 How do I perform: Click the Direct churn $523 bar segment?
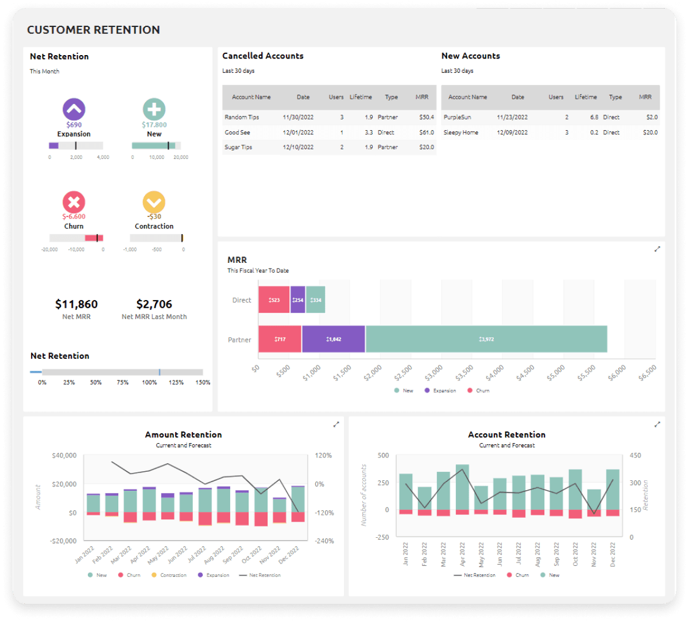274,300
